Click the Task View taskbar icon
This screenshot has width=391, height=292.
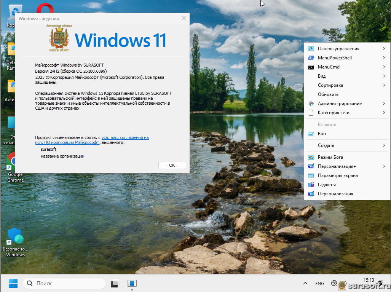(114, 283)
